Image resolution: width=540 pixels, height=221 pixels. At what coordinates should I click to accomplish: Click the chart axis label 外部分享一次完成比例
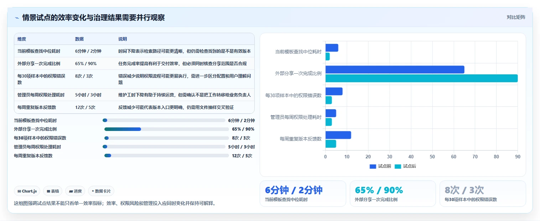pos(298,74)
